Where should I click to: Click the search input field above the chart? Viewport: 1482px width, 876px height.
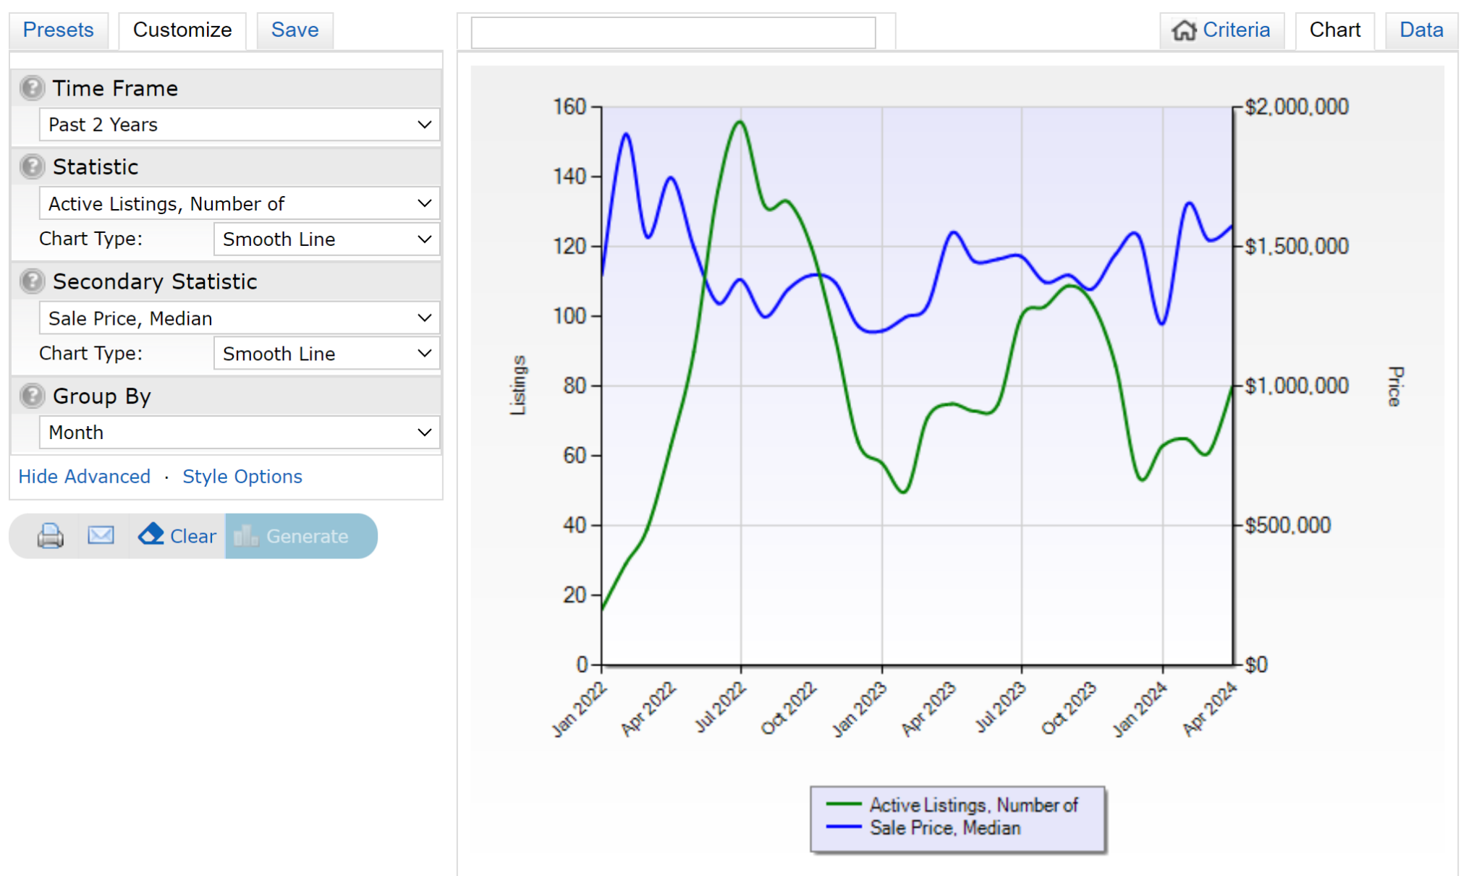(x=673, y=32)
